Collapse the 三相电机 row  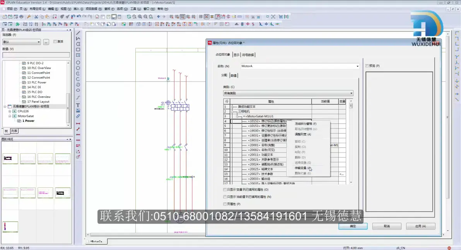coord(232,111)
